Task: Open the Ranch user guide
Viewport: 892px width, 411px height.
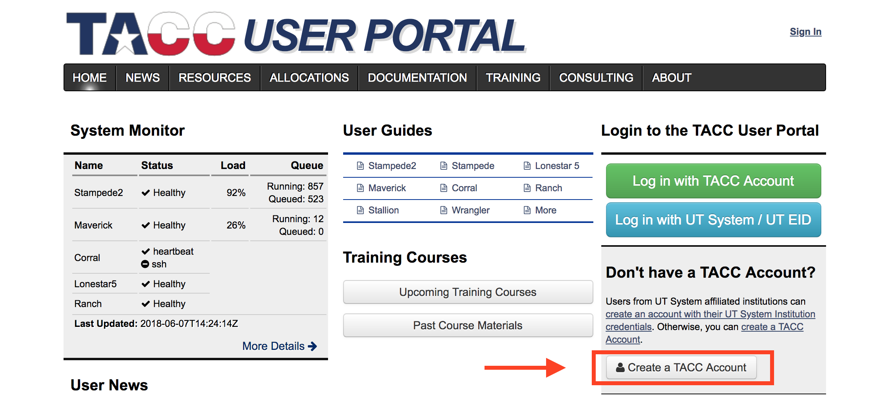Action: (543, 188)
